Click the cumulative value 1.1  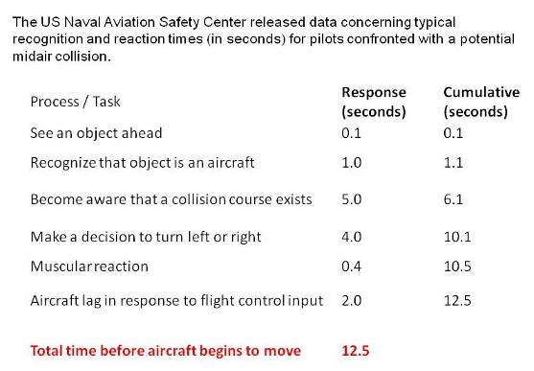pos(453,163)
